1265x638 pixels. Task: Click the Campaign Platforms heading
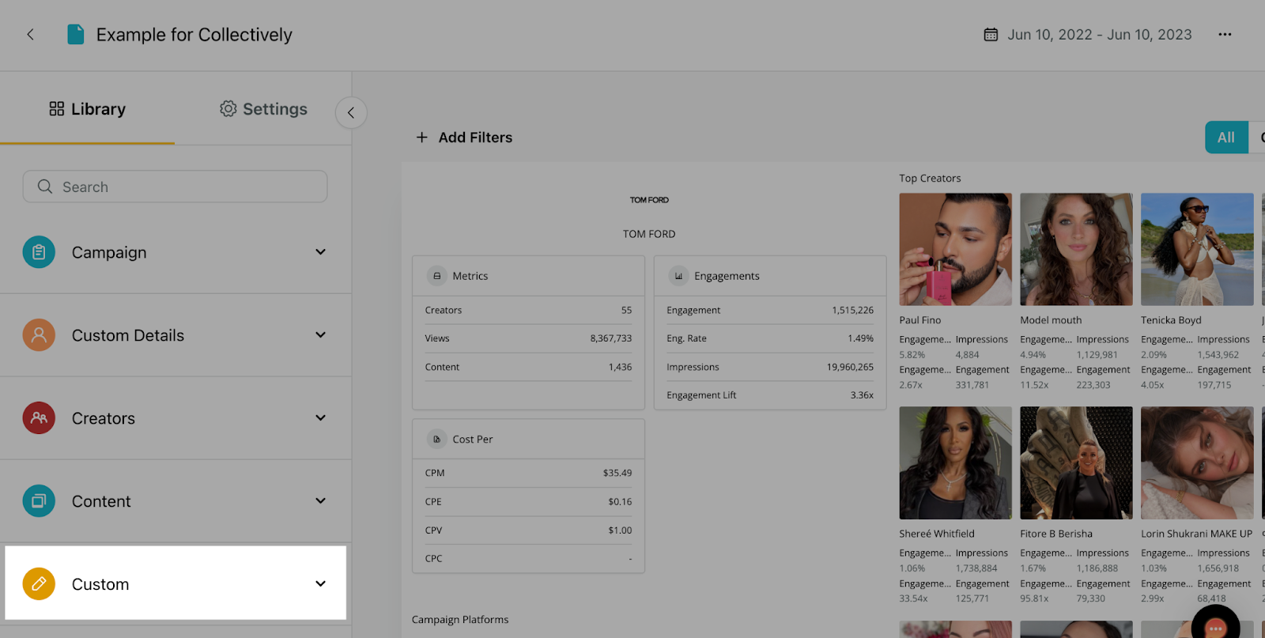coord(460,620)
